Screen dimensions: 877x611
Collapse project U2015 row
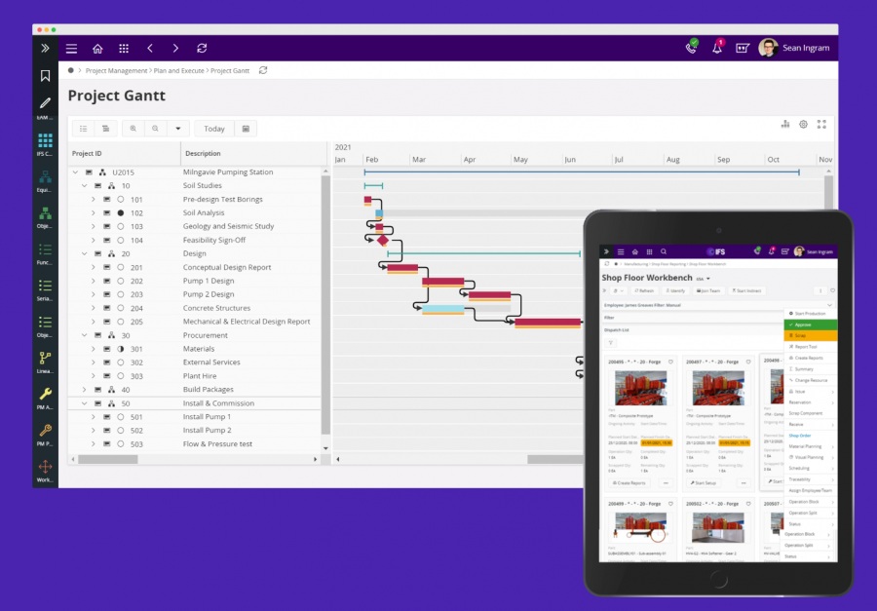pos(75,172)
